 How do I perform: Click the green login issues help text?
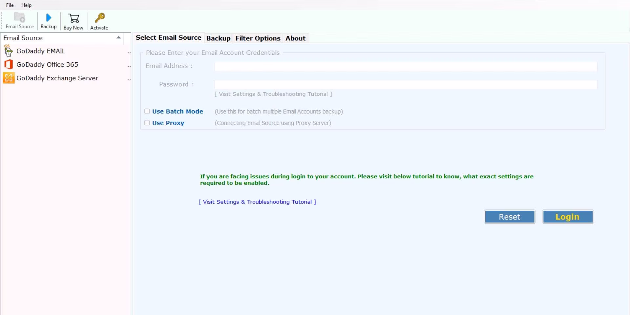click(367, 179)
